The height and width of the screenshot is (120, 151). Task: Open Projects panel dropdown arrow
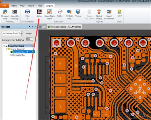(30, 27)
